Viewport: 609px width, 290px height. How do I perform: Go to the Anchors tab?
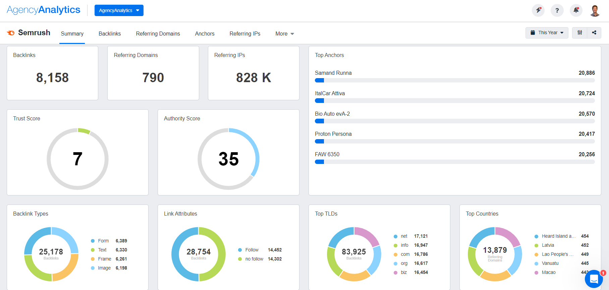pos(205,34)
